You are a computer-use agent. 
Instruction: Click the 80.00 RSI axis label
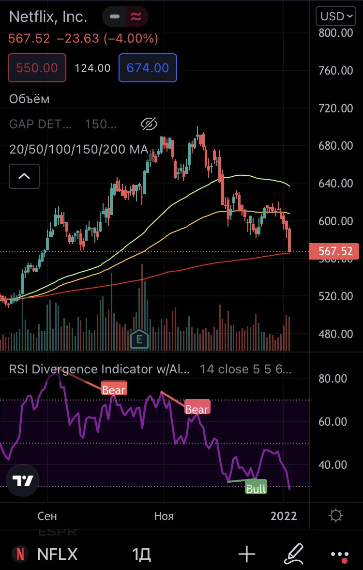[x=333, y=378]
